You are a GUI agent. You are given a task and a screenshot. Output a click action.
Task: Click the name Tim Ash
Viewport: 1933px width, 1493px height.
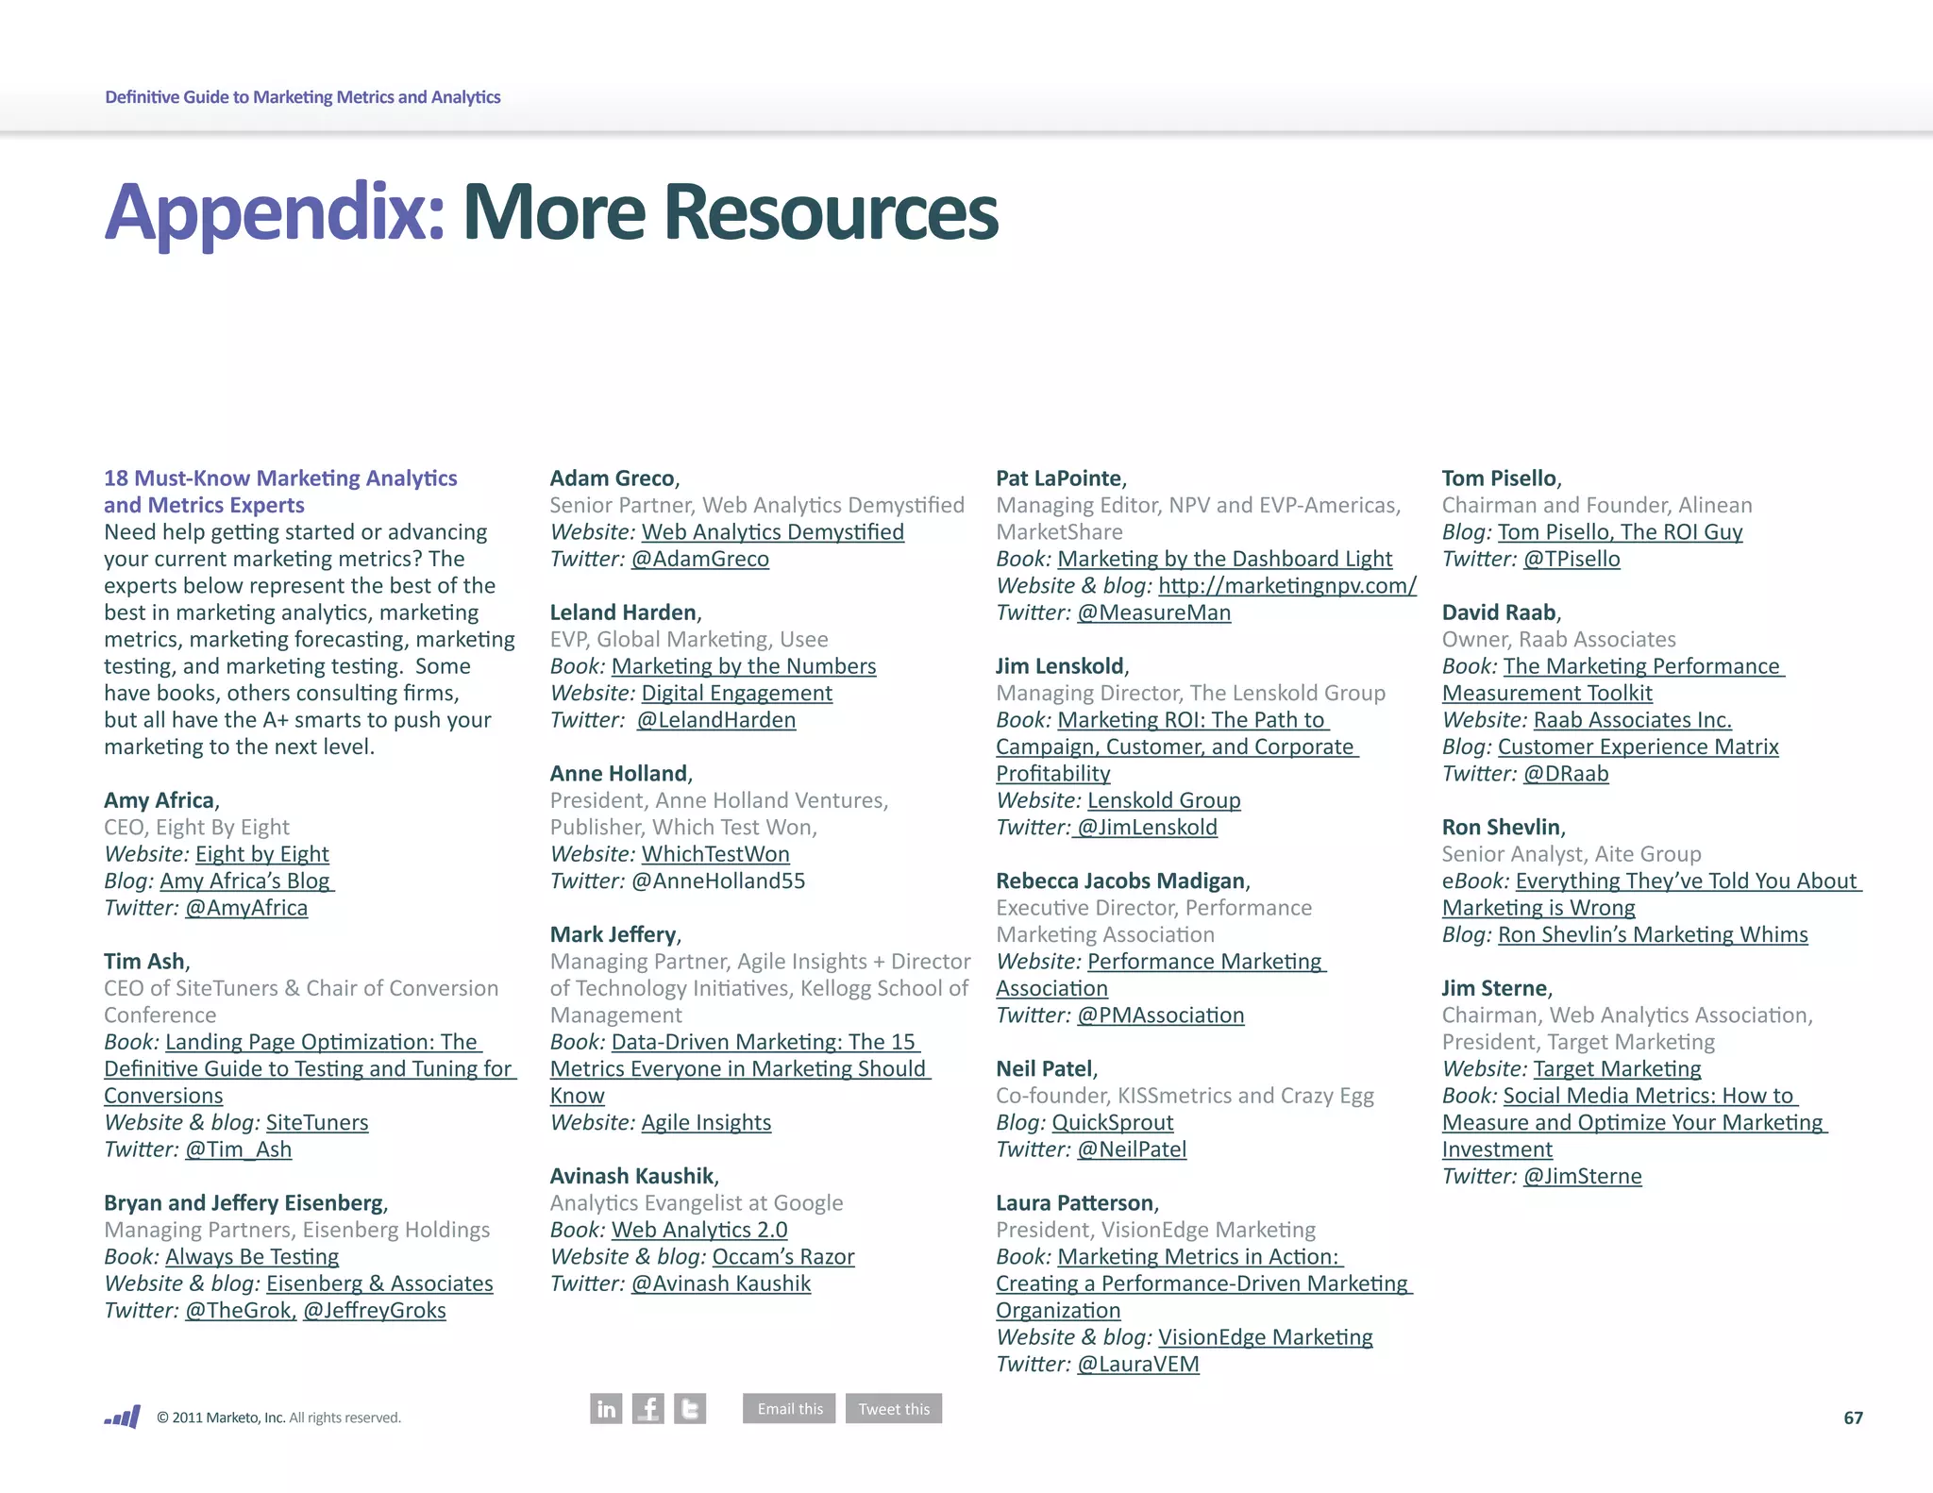[145, 962]
